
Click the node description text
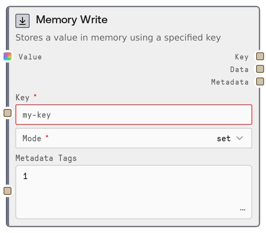[x=118, y=38]
